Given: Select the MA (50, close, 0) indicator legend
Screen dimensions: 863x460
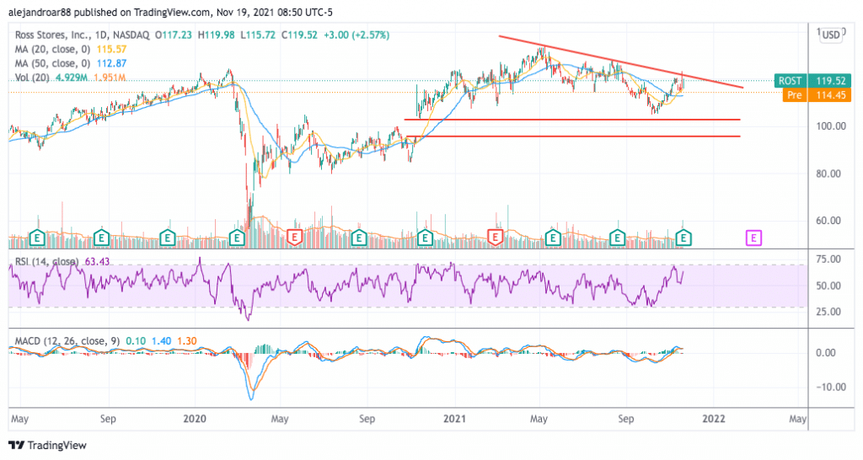Looking at the screenshot, I should pyautogui.click(x=52, y=63).
